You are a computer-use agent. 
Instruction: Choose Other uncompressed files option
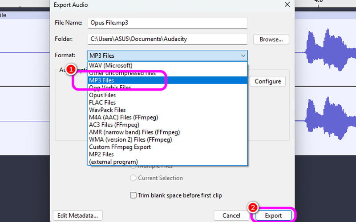tap(168, 73)
